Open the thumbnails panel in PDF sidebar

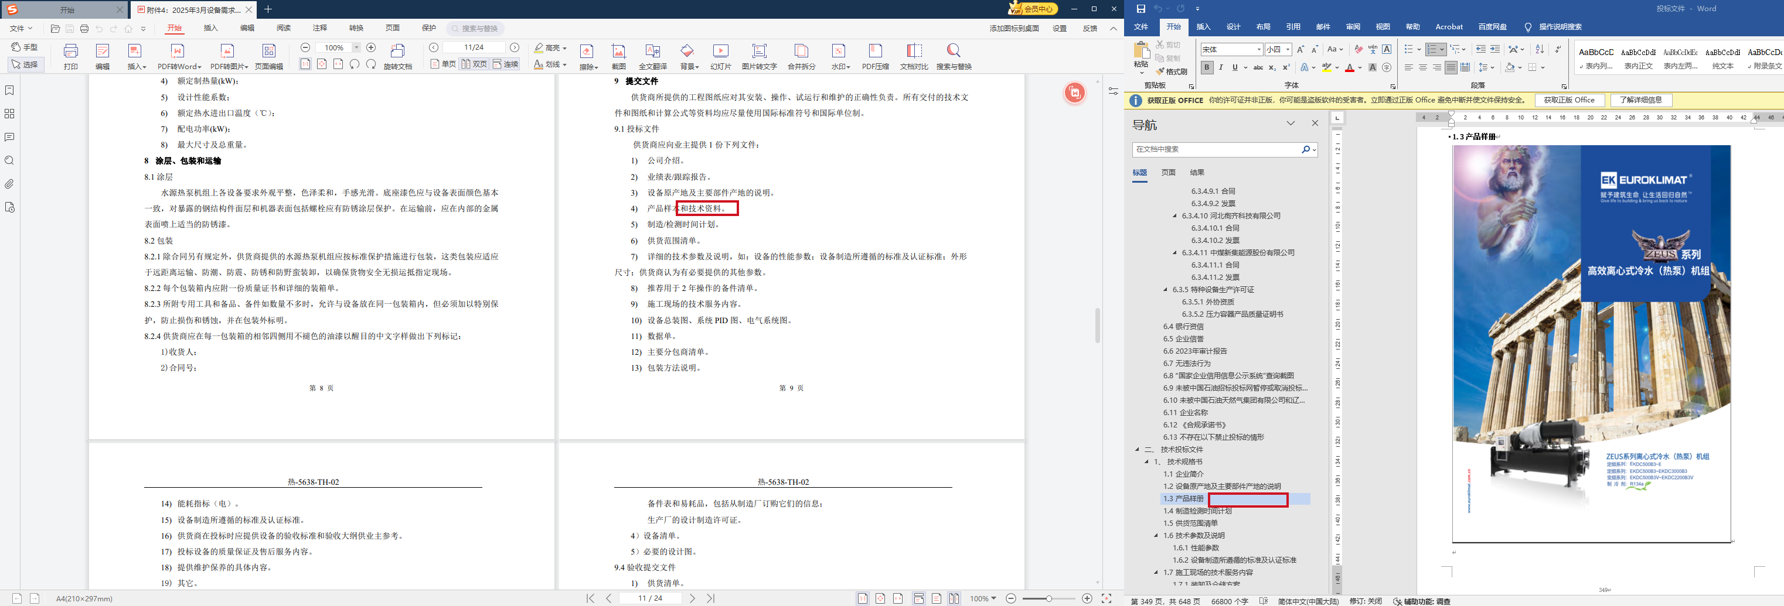tap(10, 114)
